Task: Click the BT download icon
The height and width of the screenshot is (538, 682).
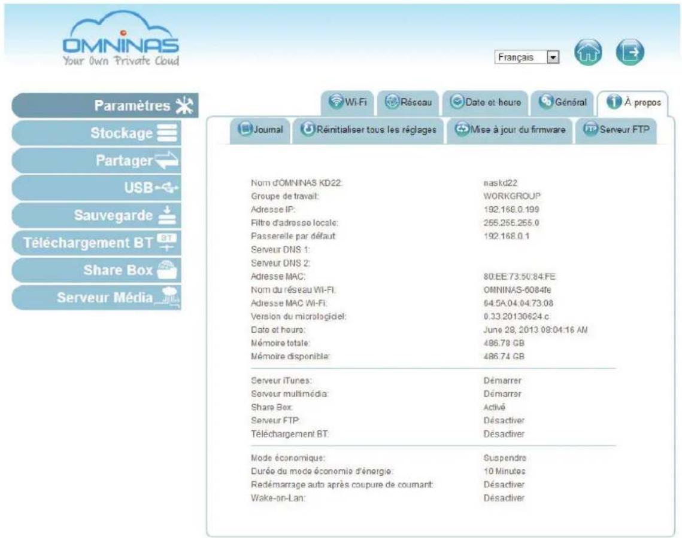Action: coord(166,242)
